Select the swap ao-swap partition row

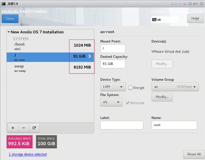click(50, 68)
